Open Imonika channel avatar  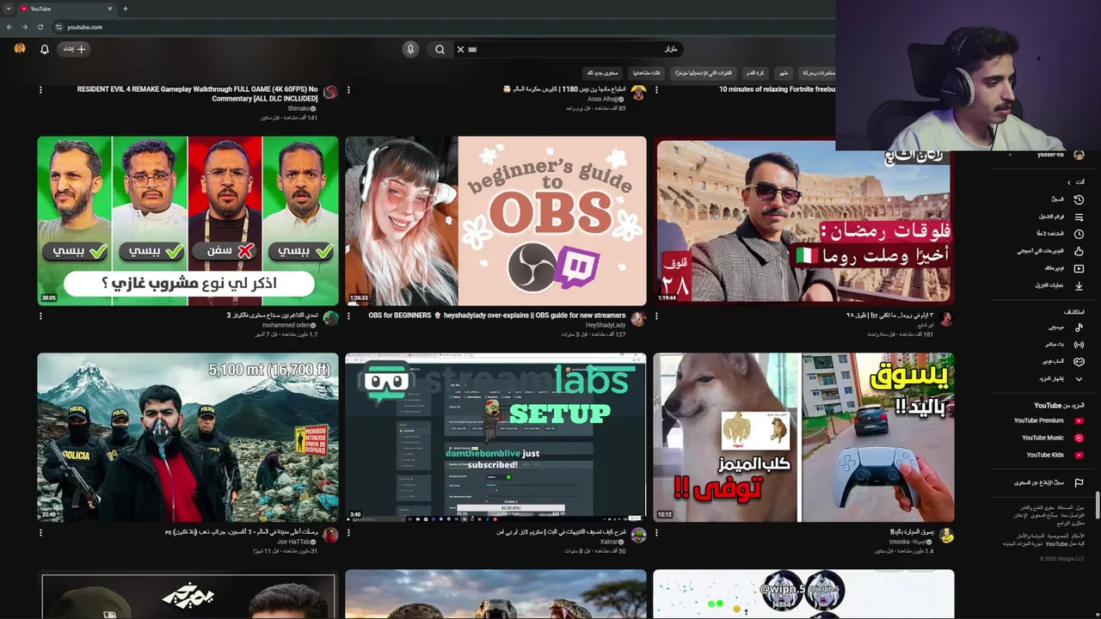pyautogui.click(x=946, y=536)
